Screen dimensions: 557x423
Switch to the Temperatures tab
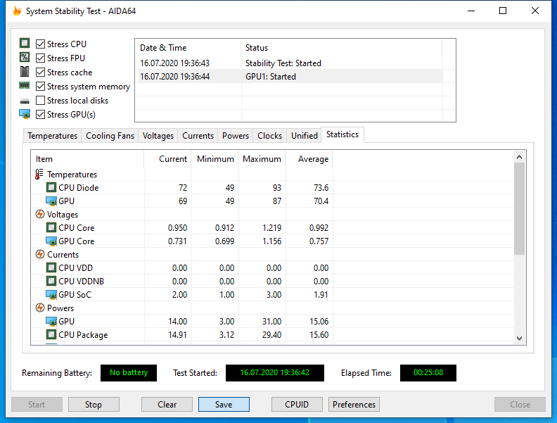pyautogui.click(x=52, y=136)
